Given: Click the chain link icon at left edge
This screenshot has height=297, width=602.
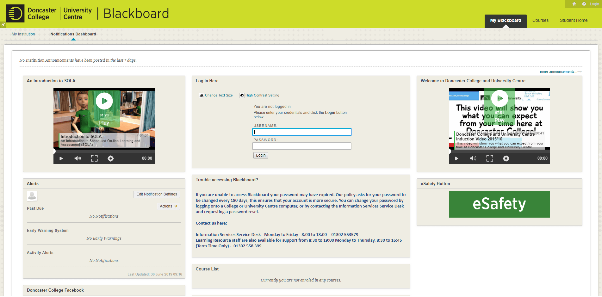Looking at the screenshot, I should tap(3, 24).
